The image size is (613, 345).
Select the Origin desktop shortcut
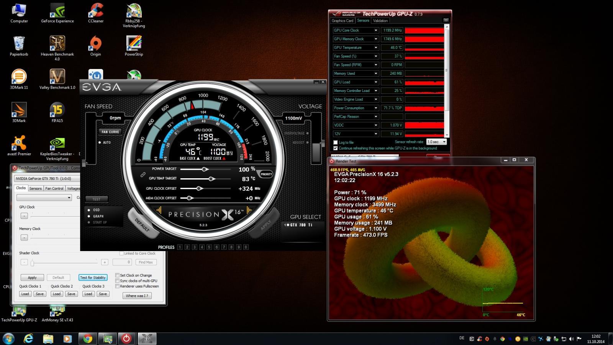point(96,46)
